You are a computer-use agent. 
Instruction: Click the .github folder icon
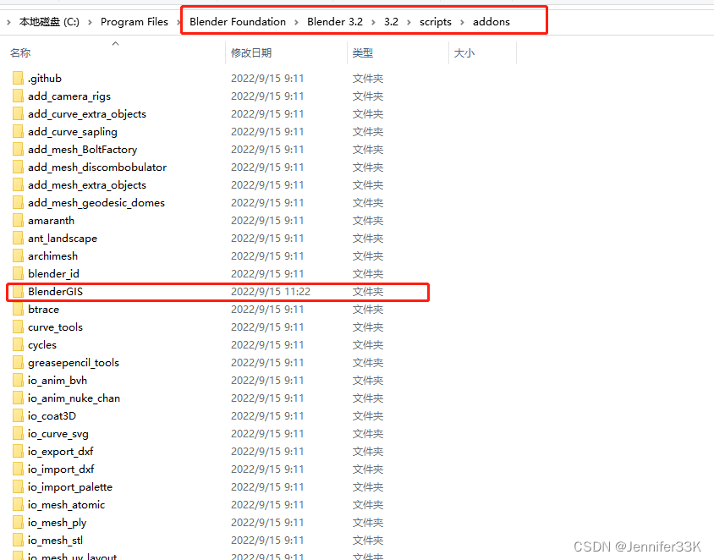click(x=18, y=79)
